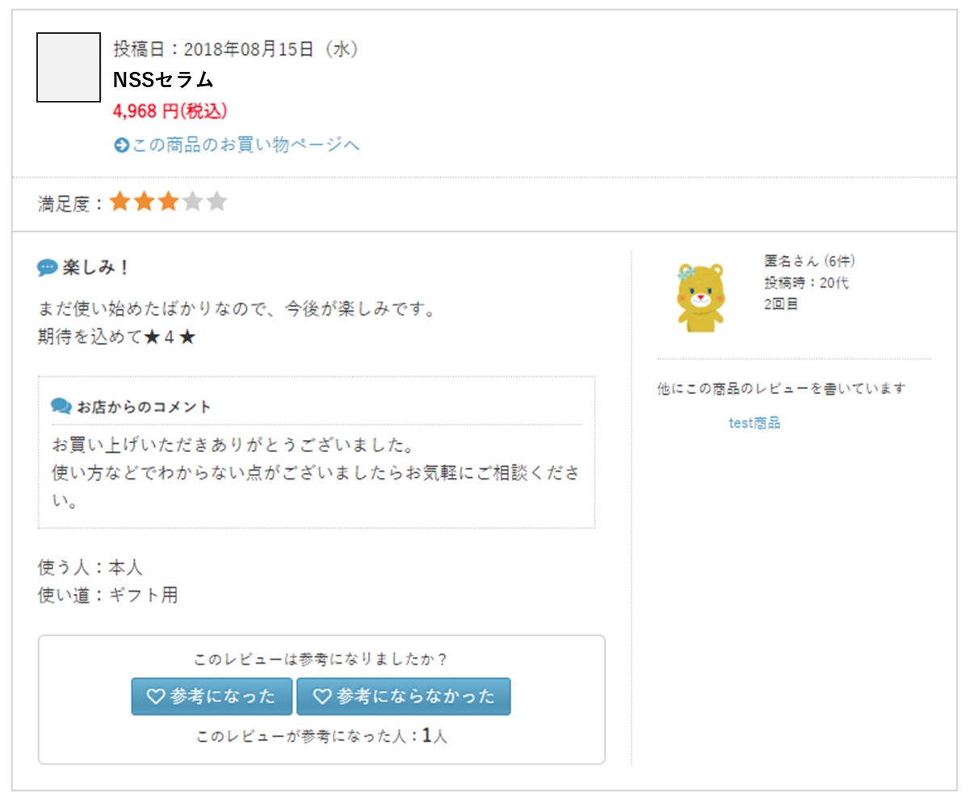The image size is (969, 800).
Task: Click the 楽しみ！ review title
Action: [96, 267]
